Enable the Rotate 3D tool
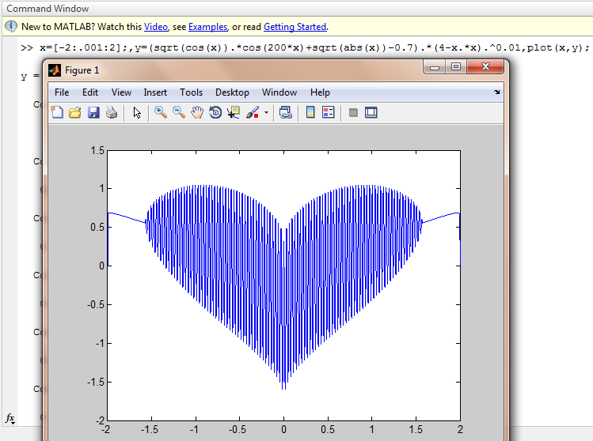 (215, 113)
